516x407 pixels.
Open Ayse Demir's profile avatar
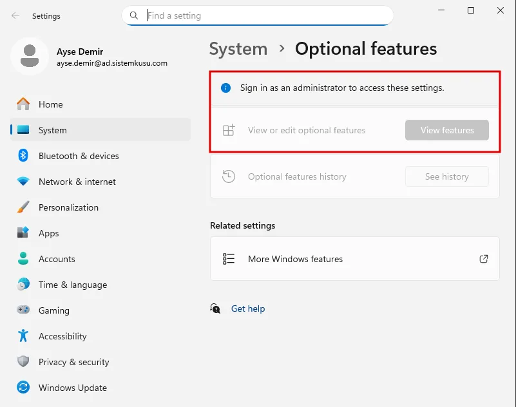tap(30, 56)
